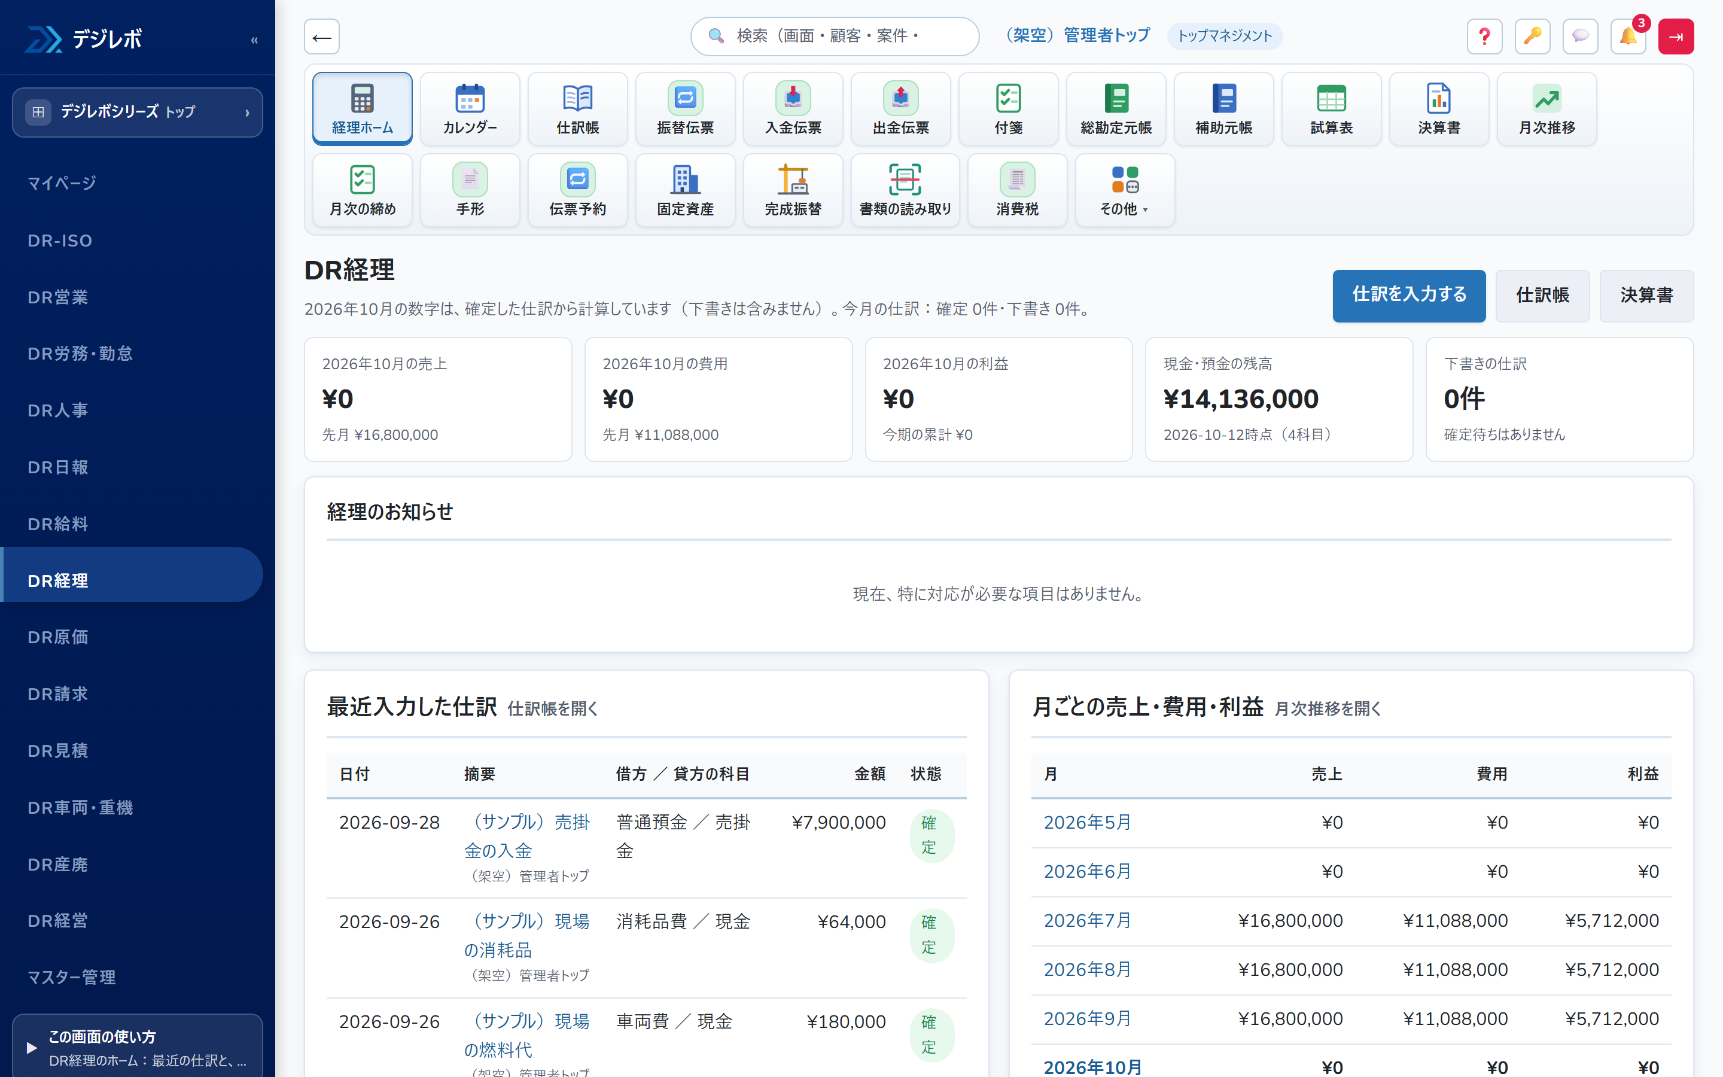Click the back arrow button
The width and height of the screenshot is (1723, 1077).
(322, 36)
